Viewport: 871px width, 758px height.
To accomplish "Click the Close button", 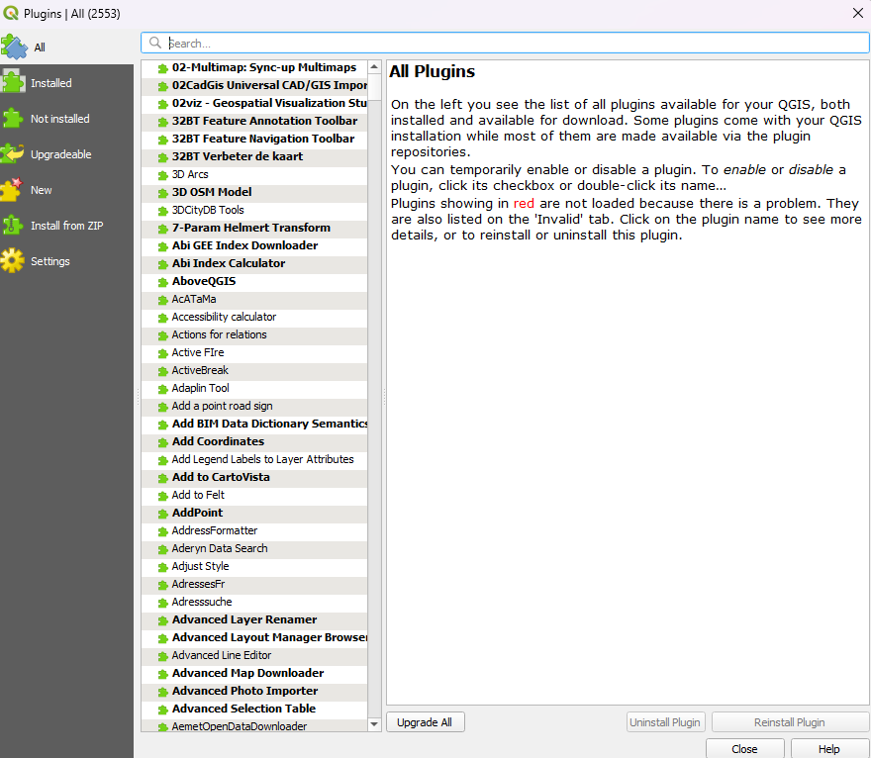I will (744, 748).
